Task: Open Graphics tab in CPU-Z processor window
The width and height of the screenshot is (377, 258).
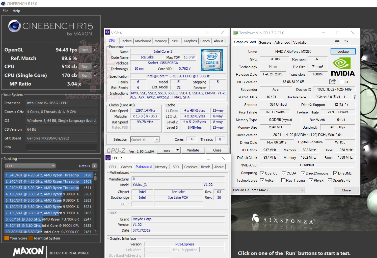Action: click(190, 41)
